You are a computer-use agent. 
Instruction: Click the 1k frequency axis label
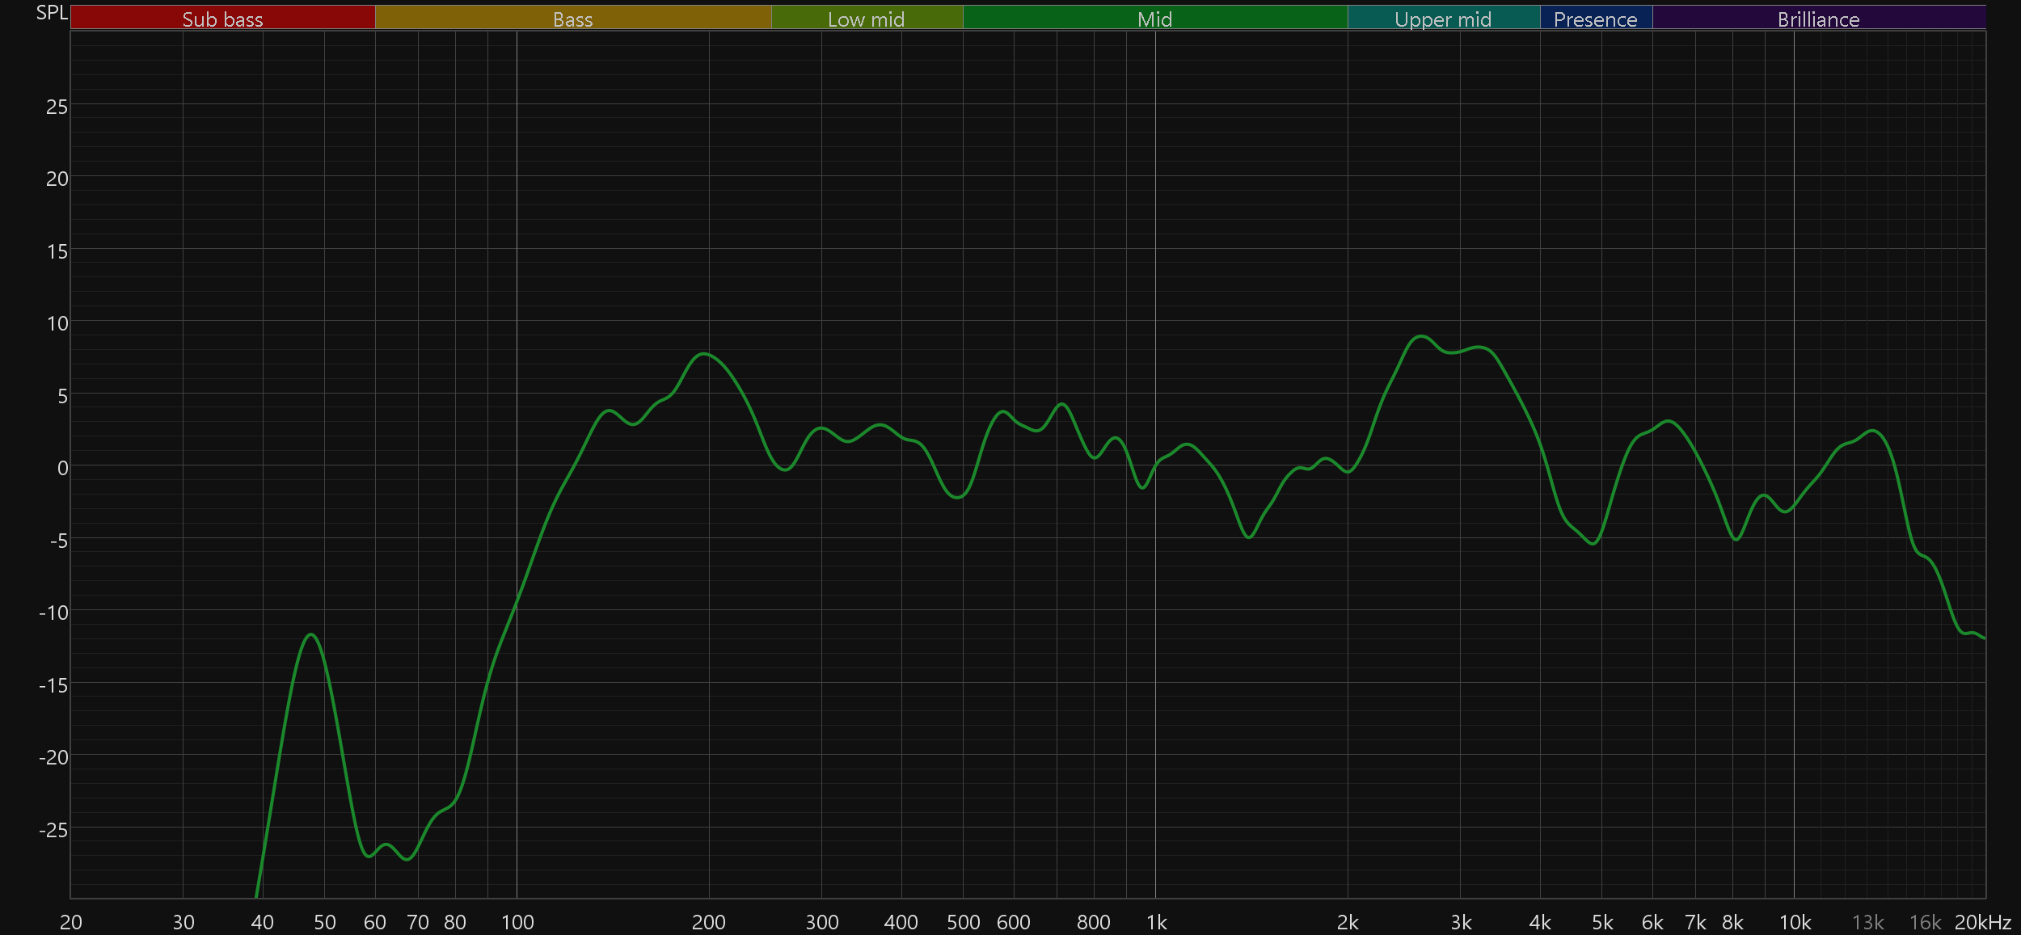[x=1156, y=922]
